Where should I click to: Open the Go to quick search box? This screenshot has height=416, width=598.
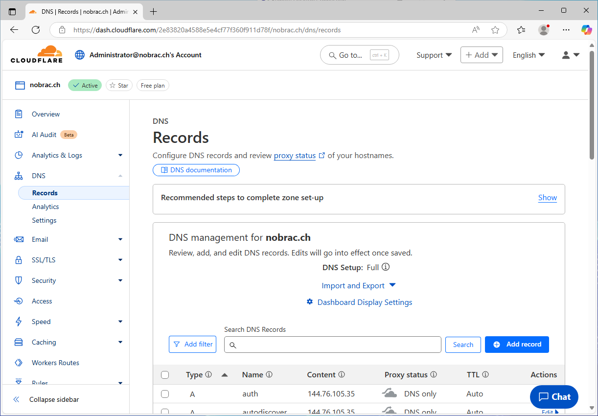[360, 55]
